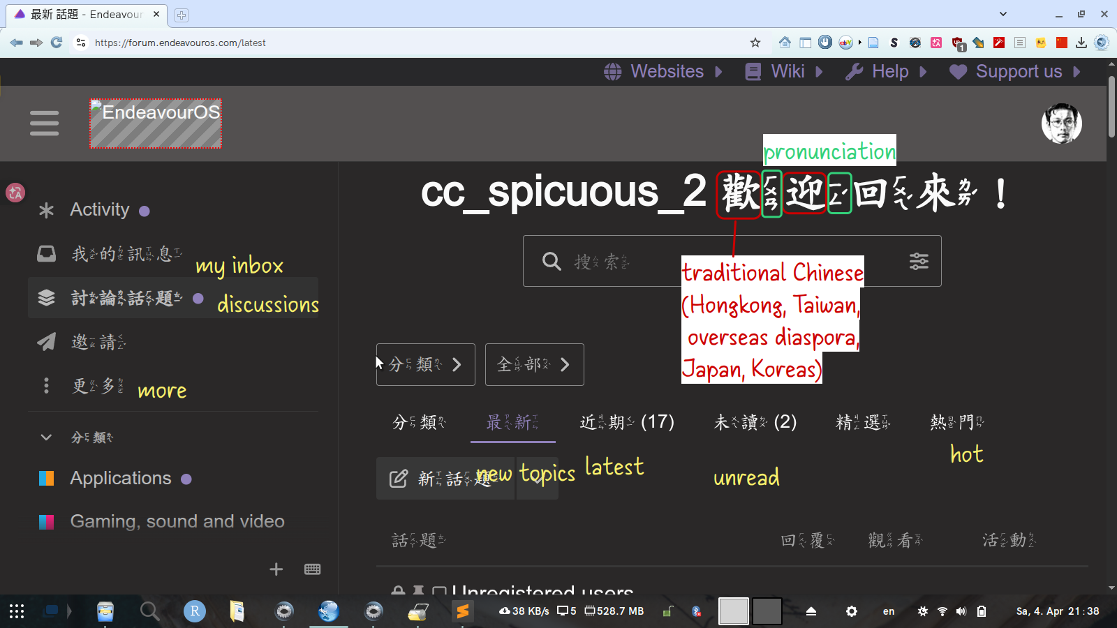Select the 熱門 hot topics tab
This screenshot has width=1117, height=628.
(956, 422)
